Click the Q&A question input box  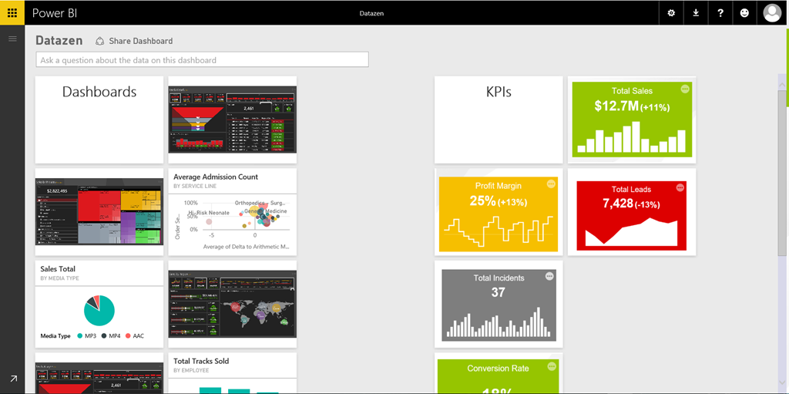tap(202, 60)
